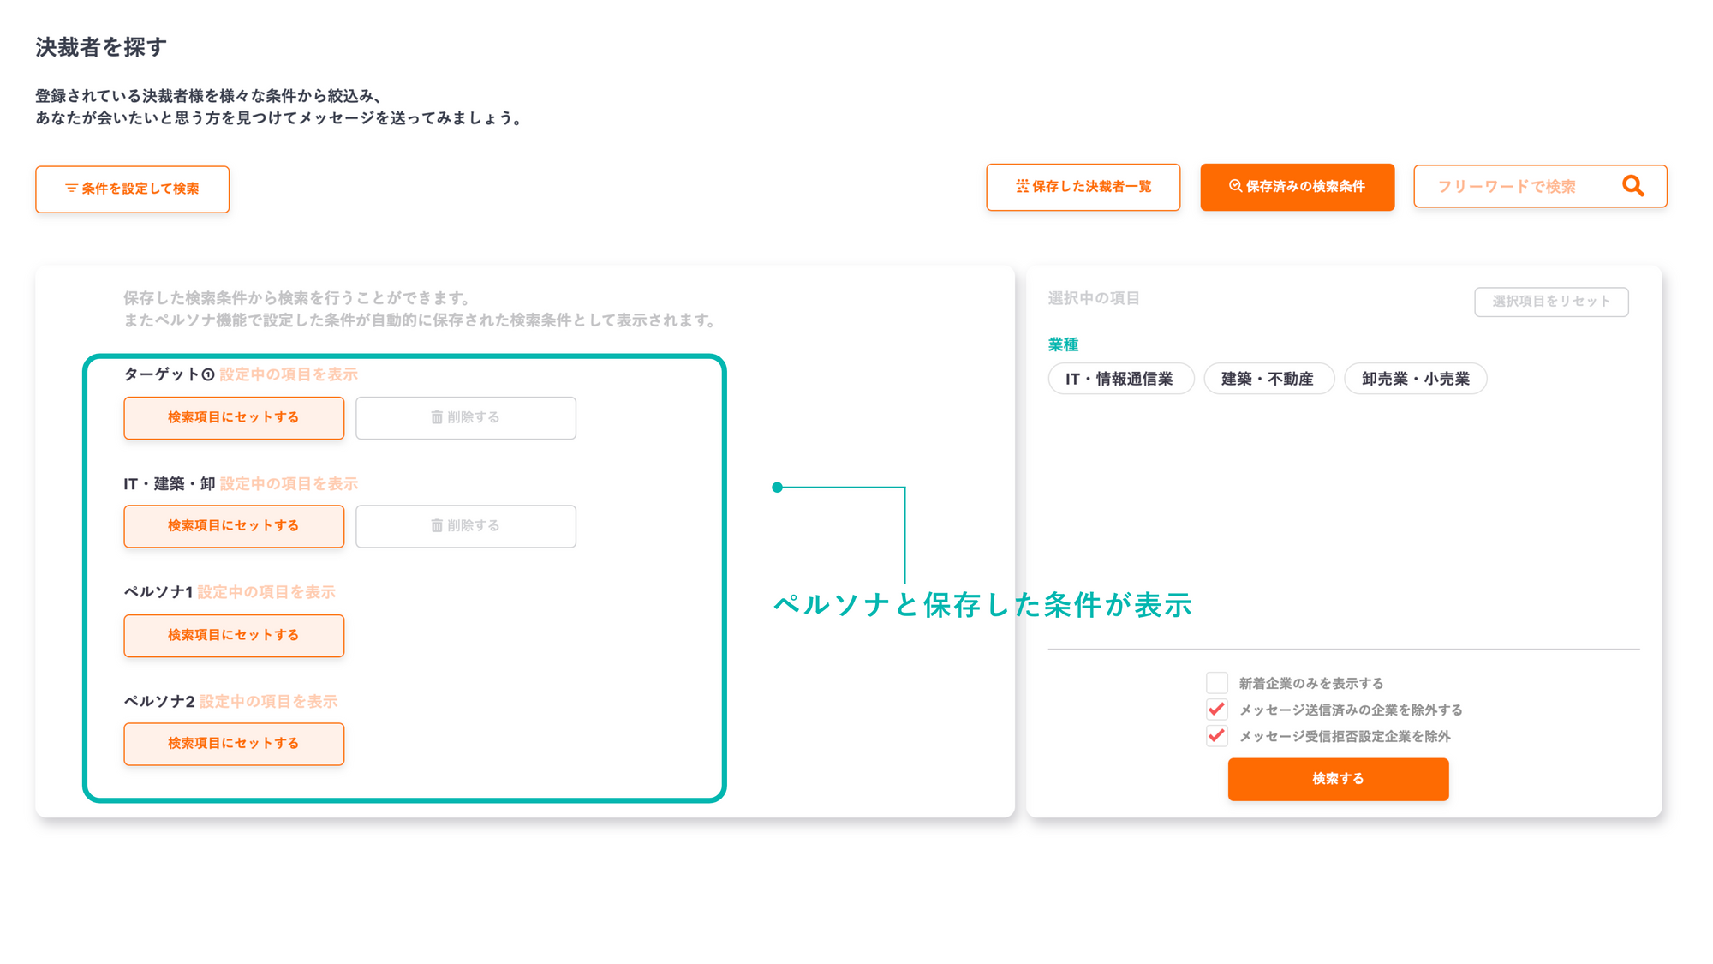The width and height of the screenshot is (1713, 964).
Task: Toggle メッセージ受信拒否設定企業を除外 checkbox
Action: (1216, 736)
